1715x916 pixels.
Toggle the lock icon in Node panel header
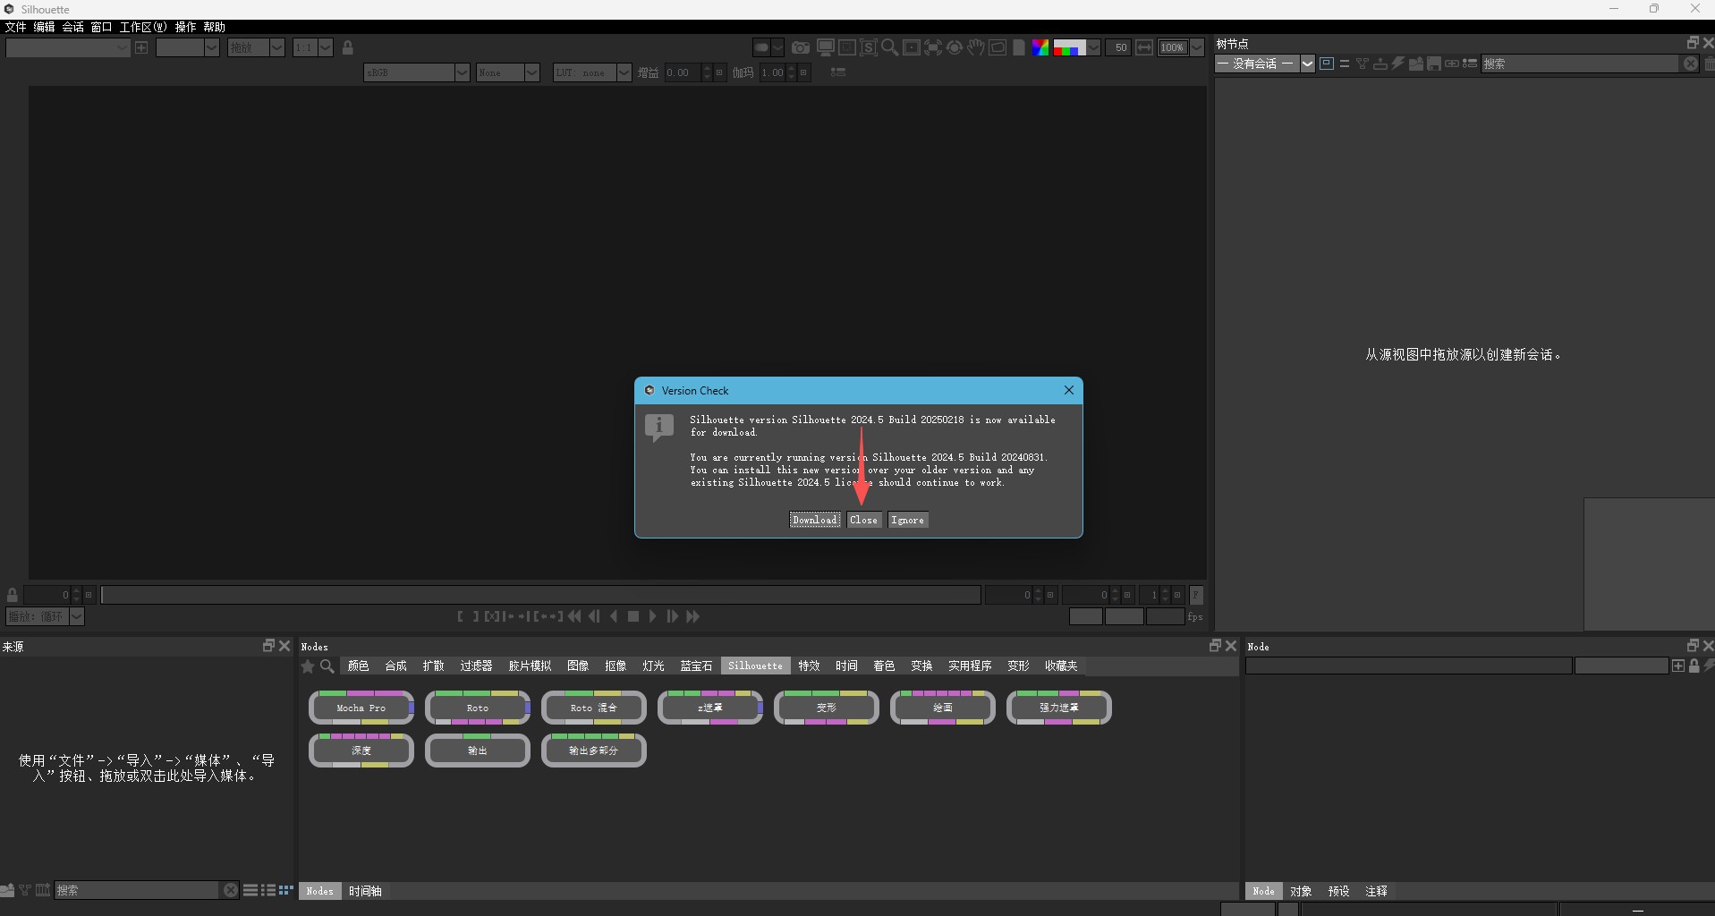[1694, 666]
